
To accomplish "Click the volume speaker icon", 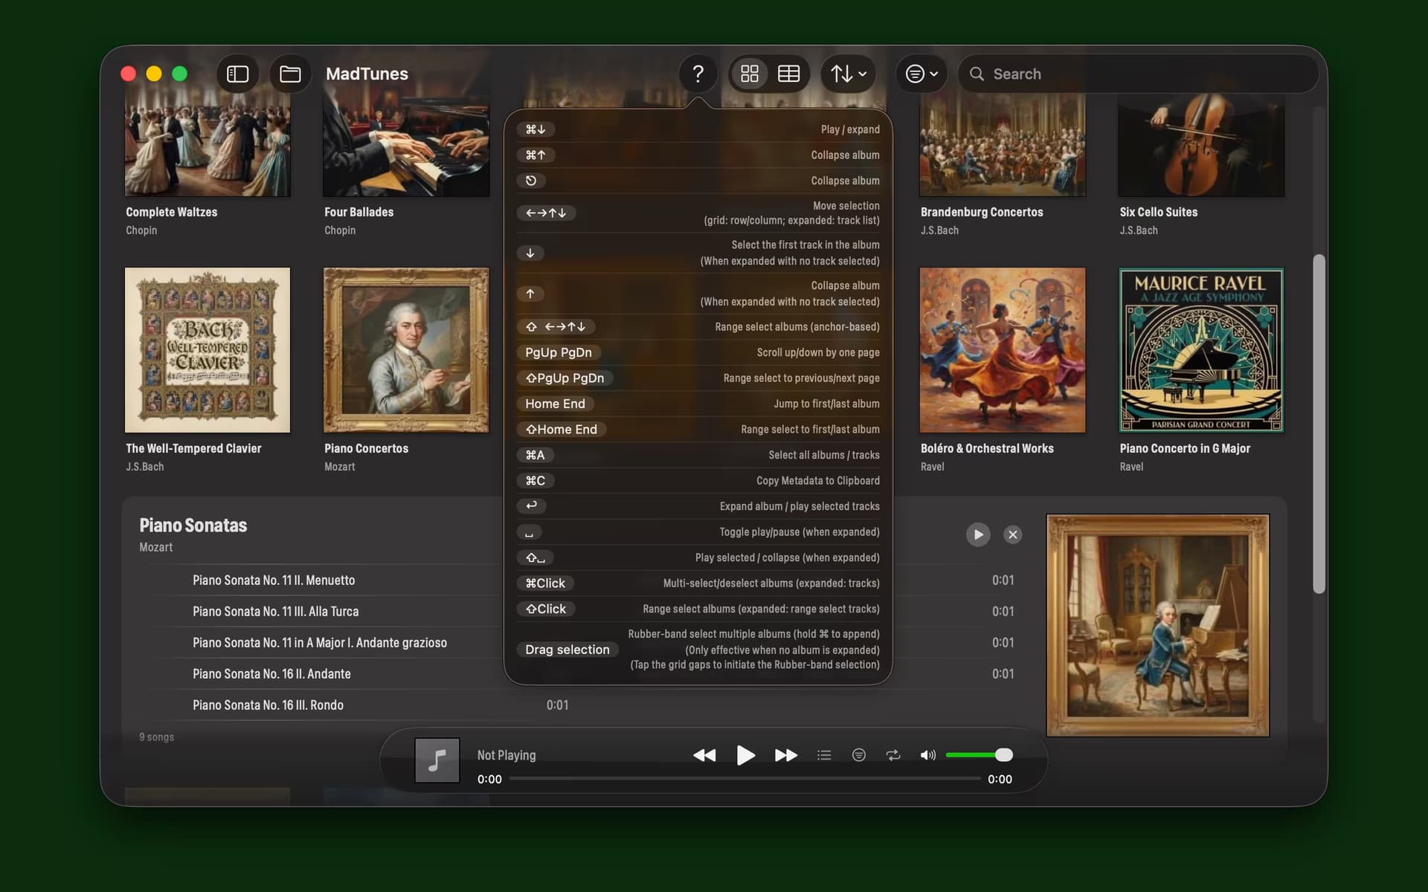I will [x=927, y=755].
